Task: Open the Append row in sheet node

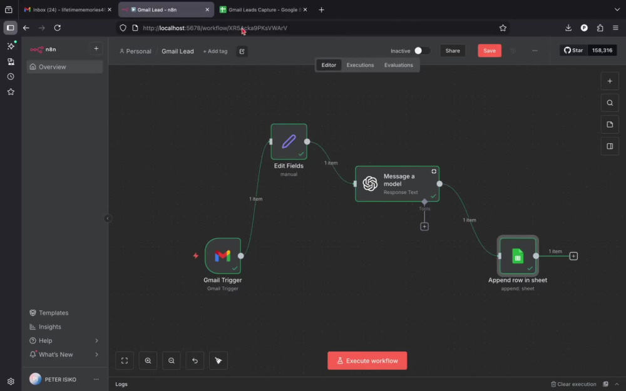Action: pos(518,256)
